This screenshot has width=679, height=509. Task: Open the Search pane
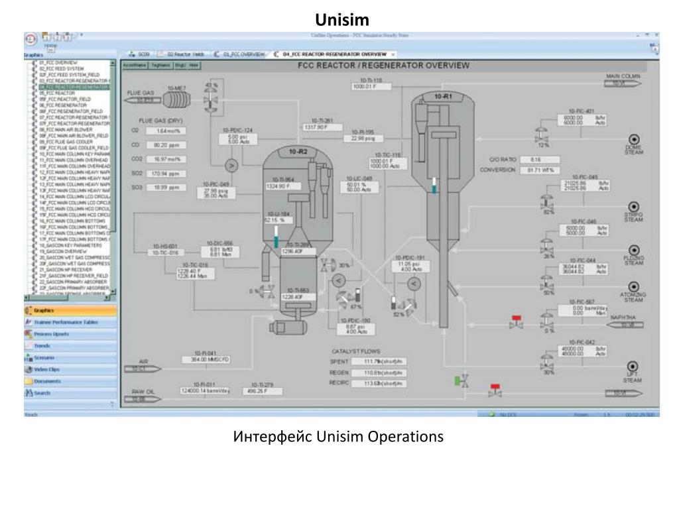[x=70, y=393]
